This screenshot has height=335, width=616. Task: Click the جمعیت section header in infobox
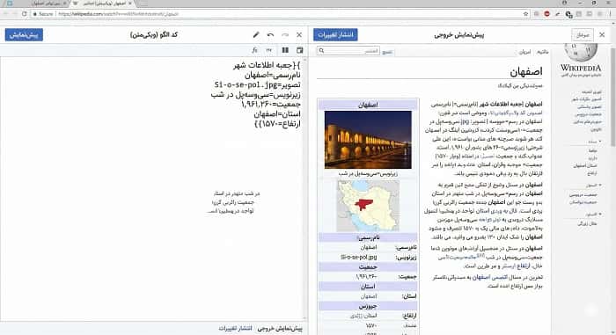(368, 267)
